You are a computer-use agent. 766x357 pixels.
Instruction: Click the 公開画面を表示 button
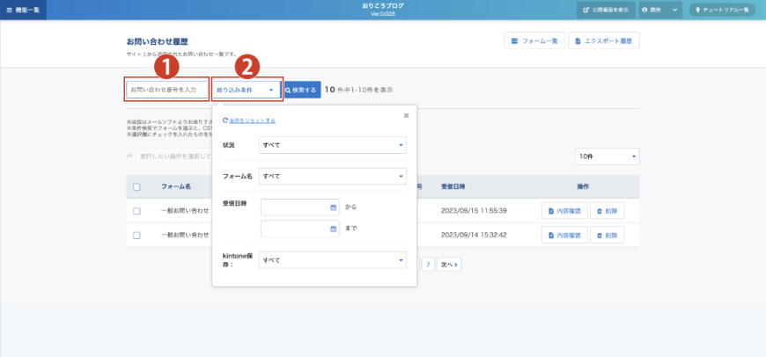pyautogui.click(x=606, y=10)
